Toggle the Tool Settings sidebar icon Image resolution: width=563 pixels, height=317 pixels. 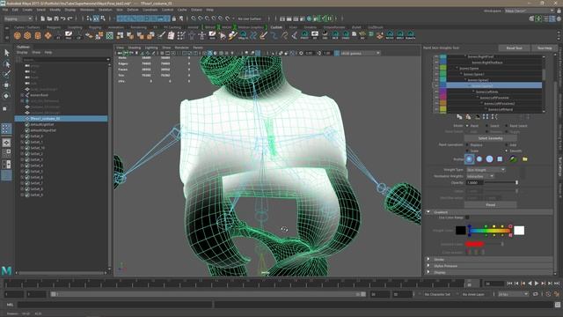click(552, 18)
